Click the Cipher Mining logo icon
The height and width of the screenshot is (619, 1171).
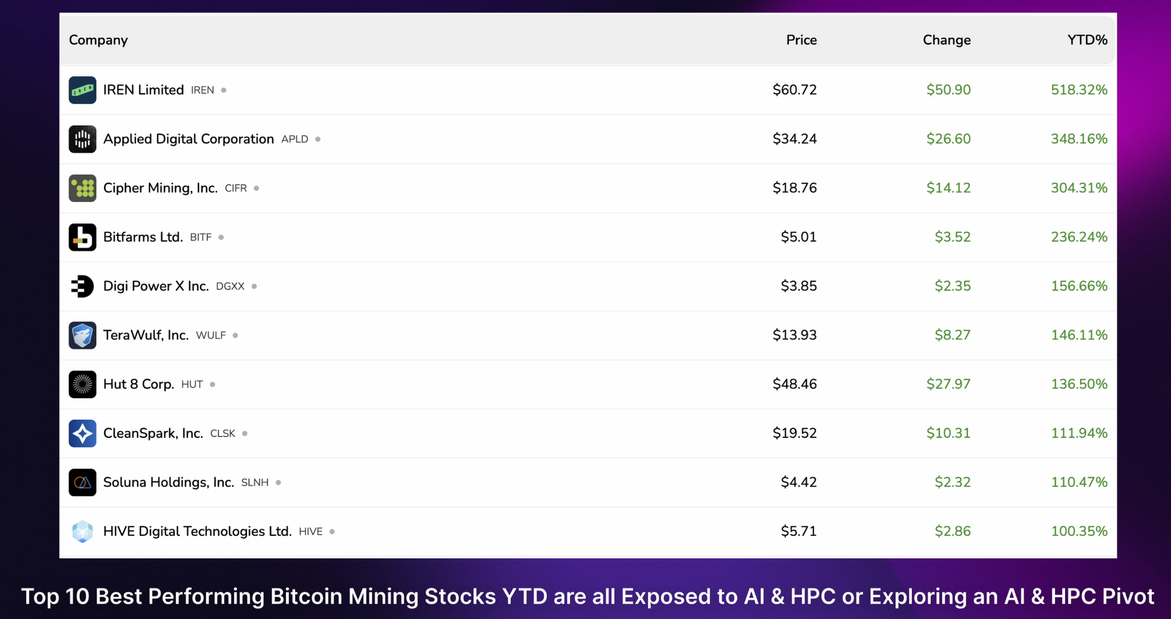click(83, 188)
